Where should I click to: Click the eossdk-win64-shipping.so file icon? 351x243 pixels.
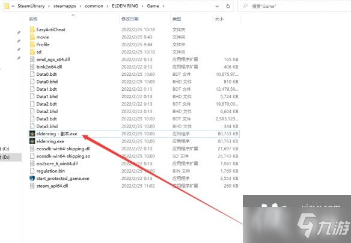click(32, 156)
